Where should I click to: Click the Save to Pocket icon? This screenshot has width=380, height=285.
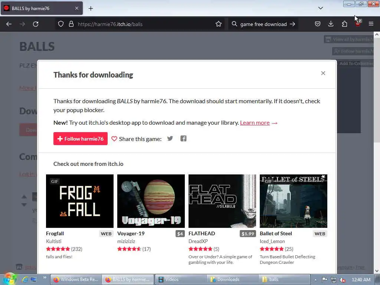[318, 24]
